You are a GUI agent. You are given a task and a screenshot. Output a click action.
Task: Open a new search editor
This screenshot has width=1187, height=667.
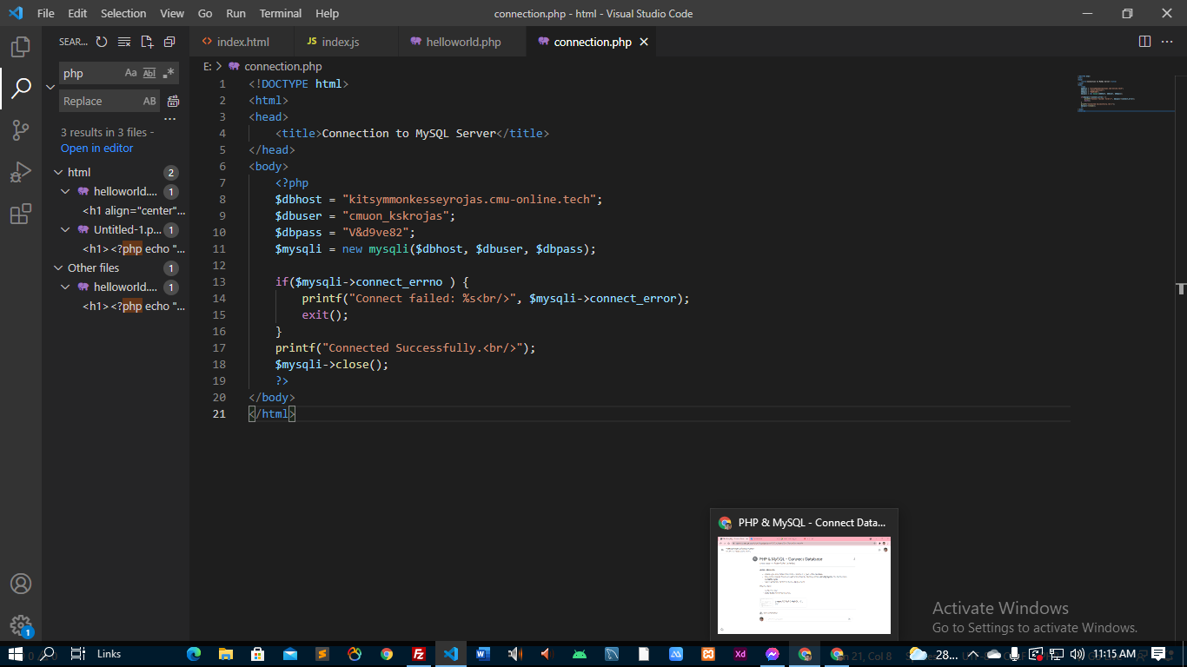pos(147,42)
